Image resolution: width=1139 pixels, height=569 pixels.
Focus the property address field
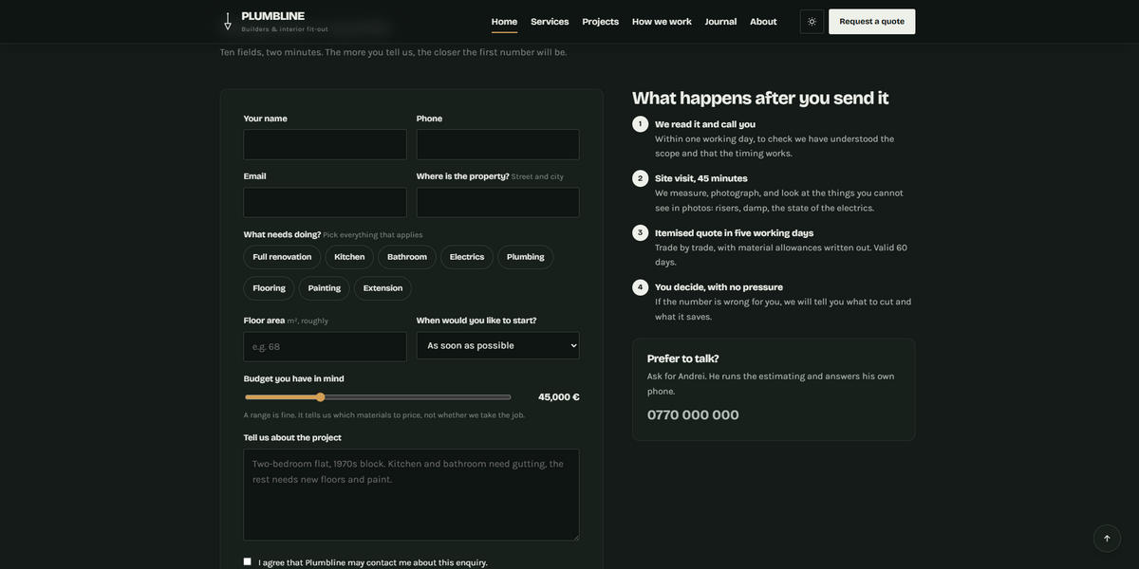point(497,202)
